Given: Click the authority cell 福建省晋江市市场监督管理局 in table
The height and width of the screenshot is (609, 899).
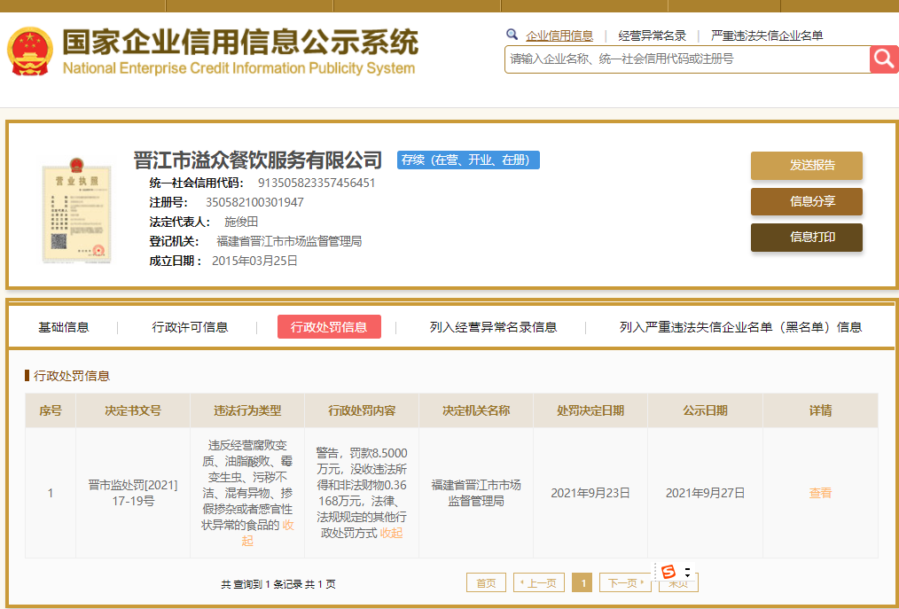Looking at the screenshot, I should 476,493.
